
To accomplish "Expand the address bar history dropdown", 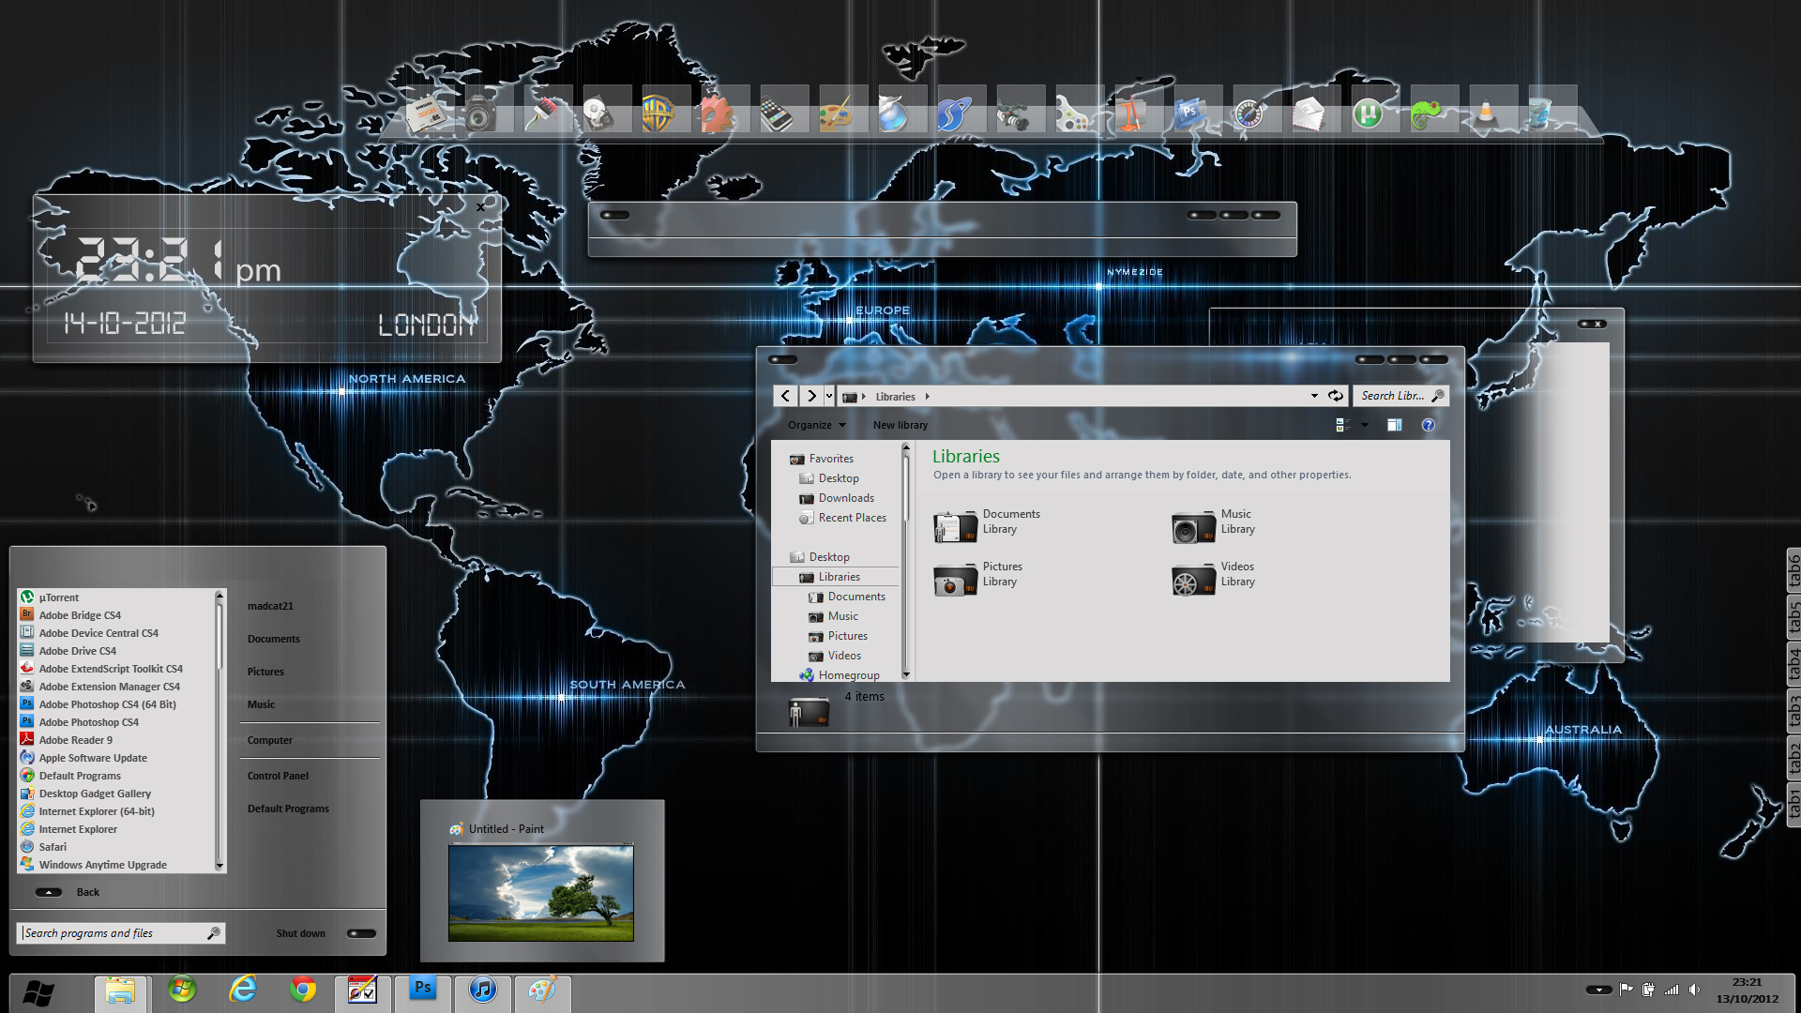I will point(1314,396).
